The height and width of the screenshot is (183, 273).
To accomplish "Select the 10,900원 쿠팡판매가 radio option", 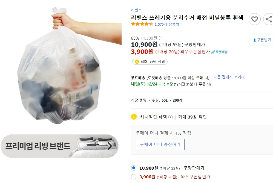I will click(134, 168).
